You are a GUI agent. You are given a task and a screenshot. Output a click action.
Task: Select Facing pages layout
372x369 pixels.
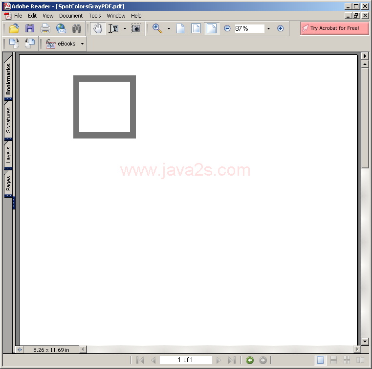[x=360, y=360]
